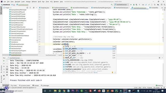Clear Run console with the trash icon
Image resolution: width=166 pixels, height=93 pixels.
7,75
